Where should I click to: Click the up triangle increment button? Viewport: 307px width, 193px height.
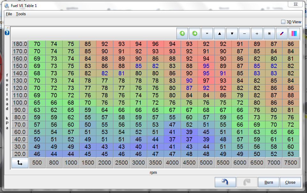[220, 33]
